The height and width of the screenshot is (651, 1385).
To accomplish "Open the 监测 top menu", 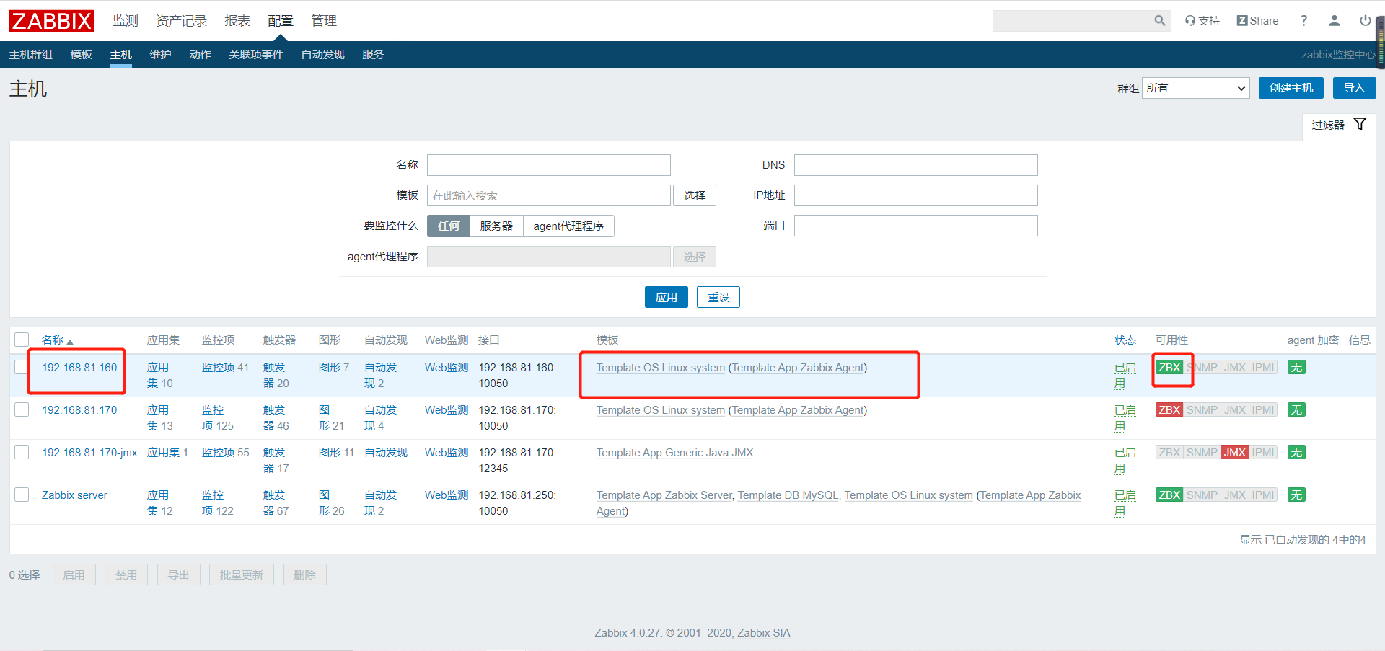I will pyautogui.click(x=126, y=21).
